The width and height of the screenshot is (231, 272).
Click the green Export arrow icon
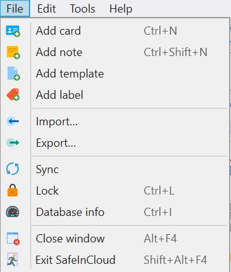[x=13, y=143]
